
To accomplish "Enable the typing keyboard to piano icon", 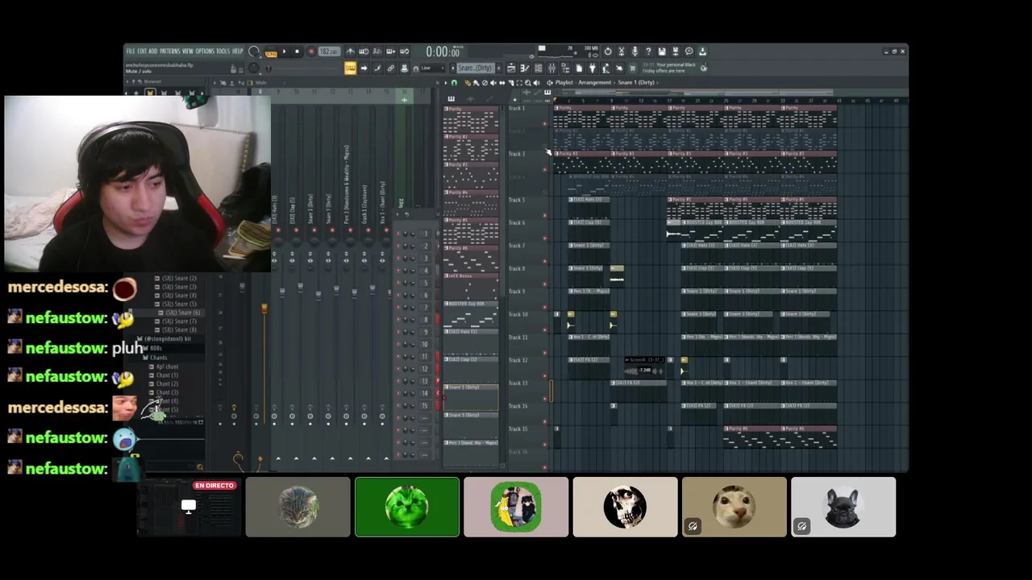I will pos(350,68).
